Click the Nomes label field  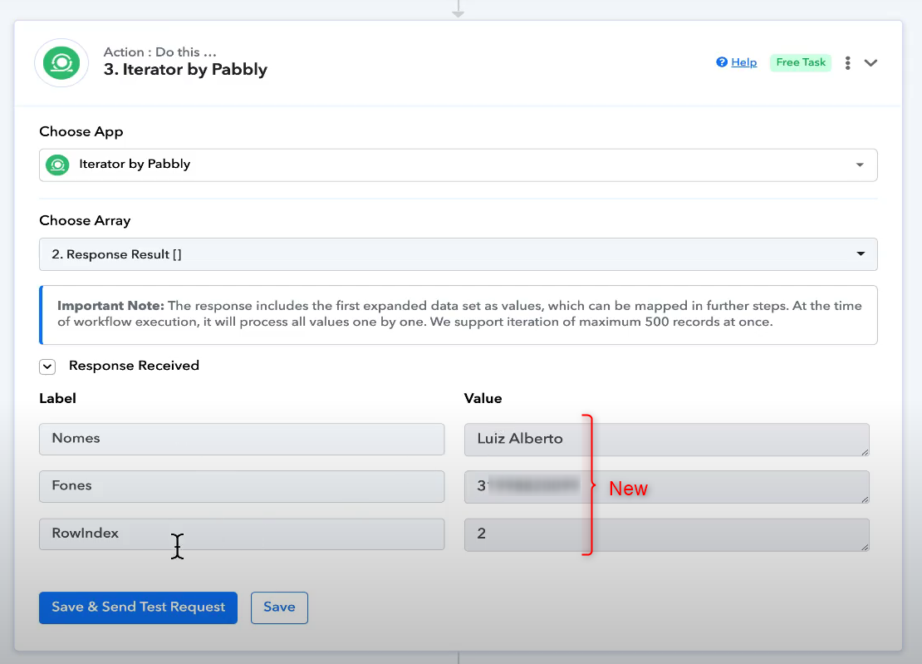point(242,439)
